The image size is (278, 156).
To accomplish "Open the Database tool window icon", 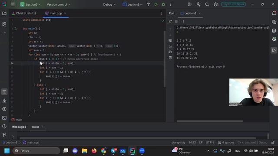I will pyautogui.click(x=274, y=31).
